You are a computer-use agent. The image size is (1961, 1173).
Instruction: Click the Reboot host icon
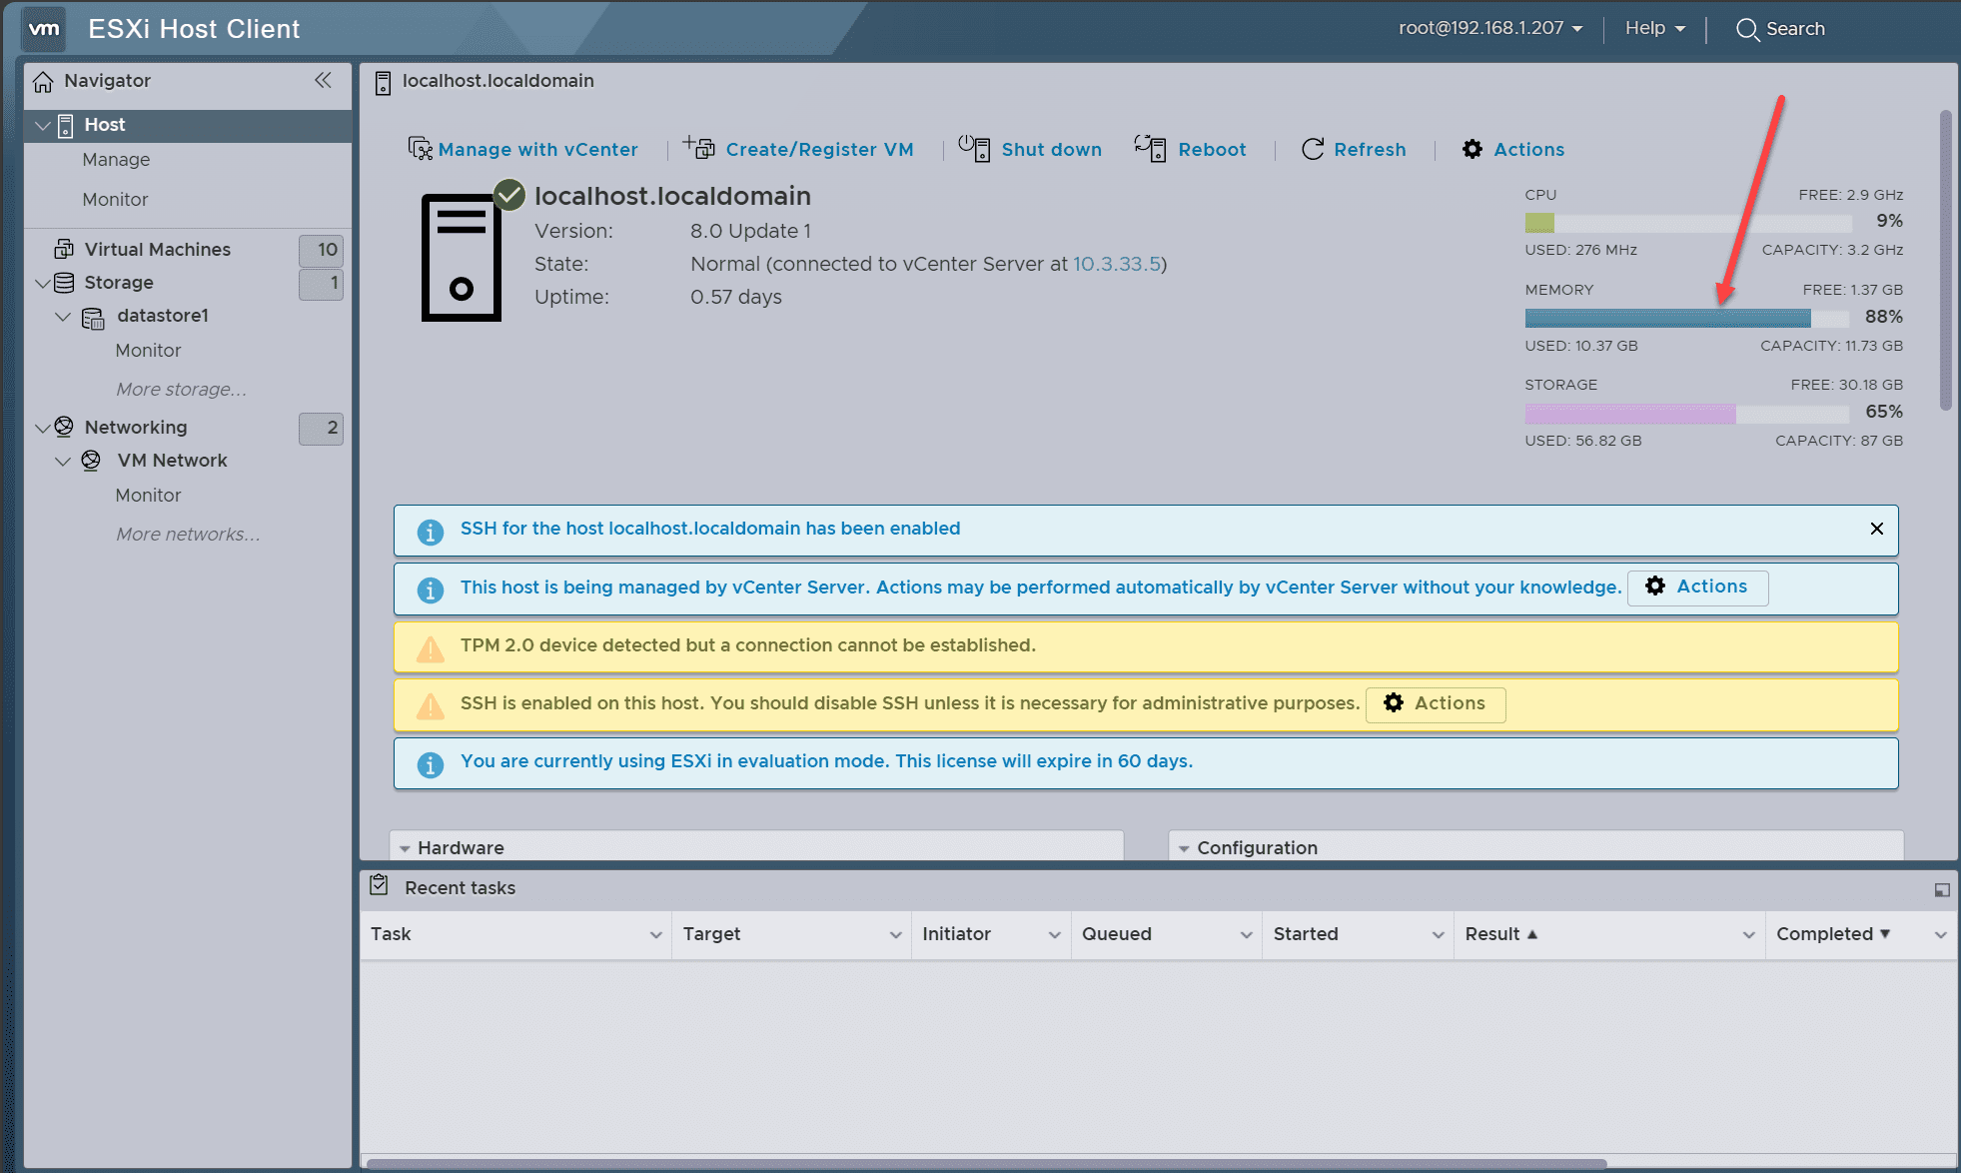point(1151,148)
